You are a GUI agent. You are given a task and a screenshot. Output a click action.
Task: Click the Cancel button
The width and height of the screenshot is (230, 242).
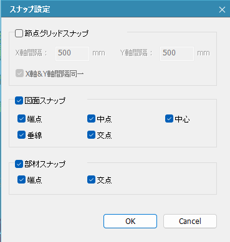[190, 221]
